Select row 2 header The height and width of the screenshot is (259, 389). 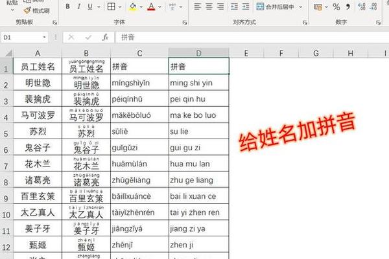click(x=6, y=82)
